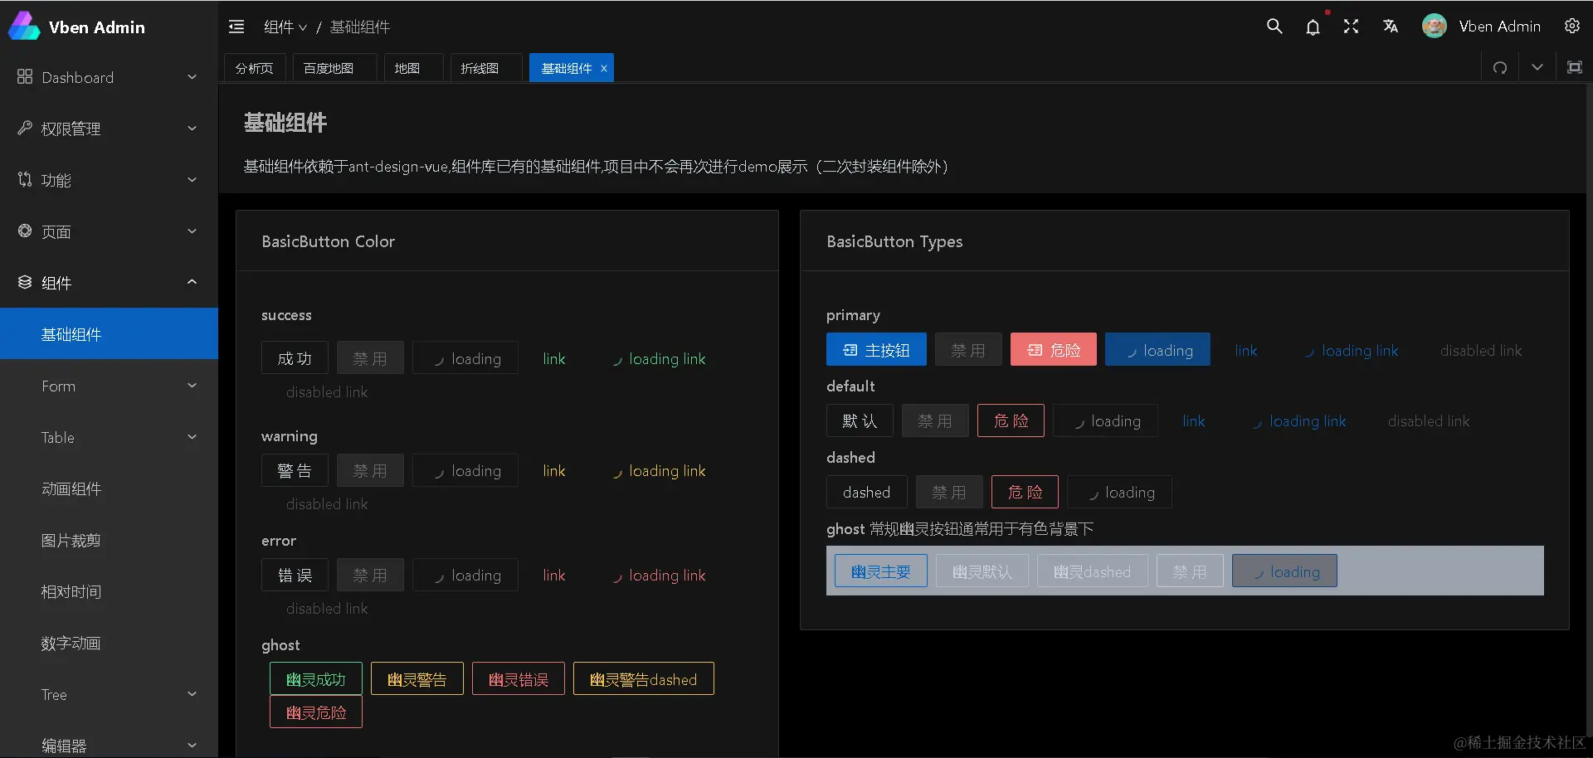Viewport: 1593px width, 758px height.
Task: Click the green success link
Action: click(x=554, y=358)
